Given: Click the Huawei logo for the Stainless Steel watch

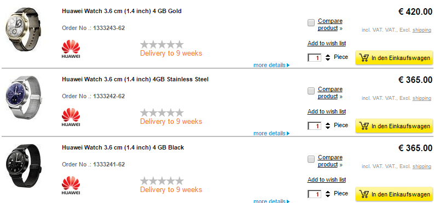Looking at the screenshot, I should (x=71, y=117).
